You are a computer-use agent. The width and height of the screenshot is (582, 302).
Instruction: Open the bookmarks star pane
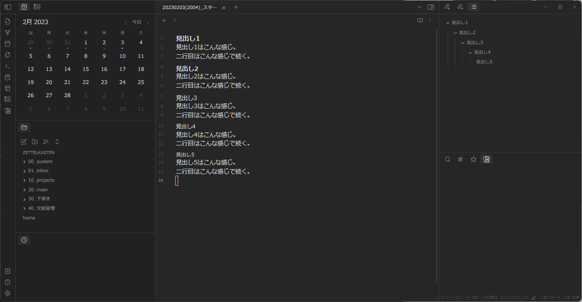pos(473,159)
